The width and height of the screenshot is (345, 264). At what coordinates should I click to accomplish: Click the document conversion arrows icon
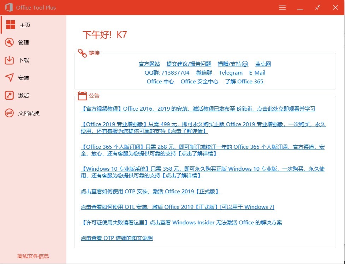pos(9,113)
